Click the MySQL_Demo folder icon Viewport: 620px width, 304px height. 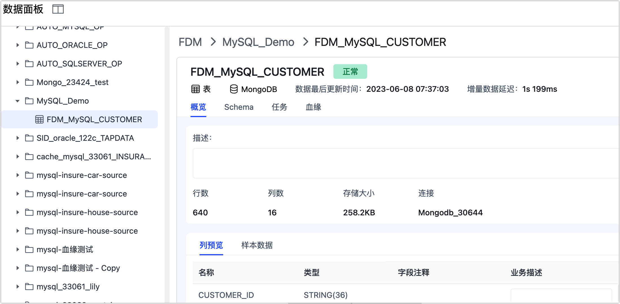(29, 101)
